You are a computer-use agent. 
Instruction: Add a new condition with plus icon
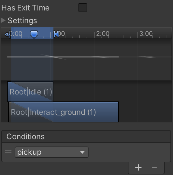coord(138,167)
